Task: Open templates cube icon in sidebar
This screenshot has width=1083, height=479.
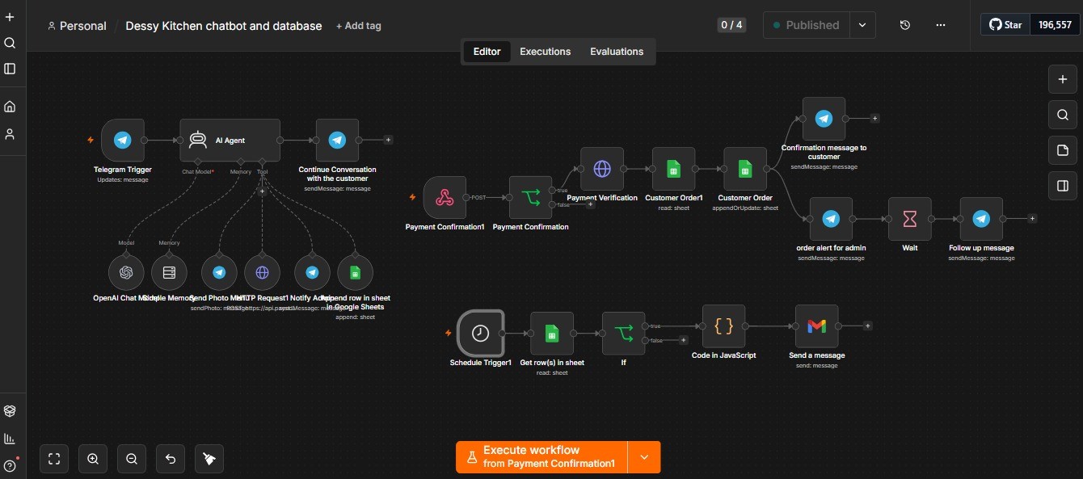Action: point(10,411)
